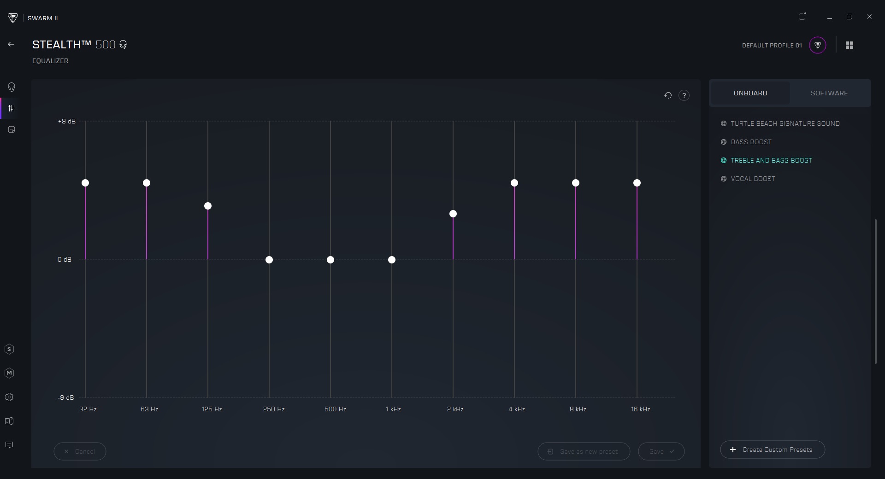
Task: Switch to the Onboard tab
Action: 750,93
